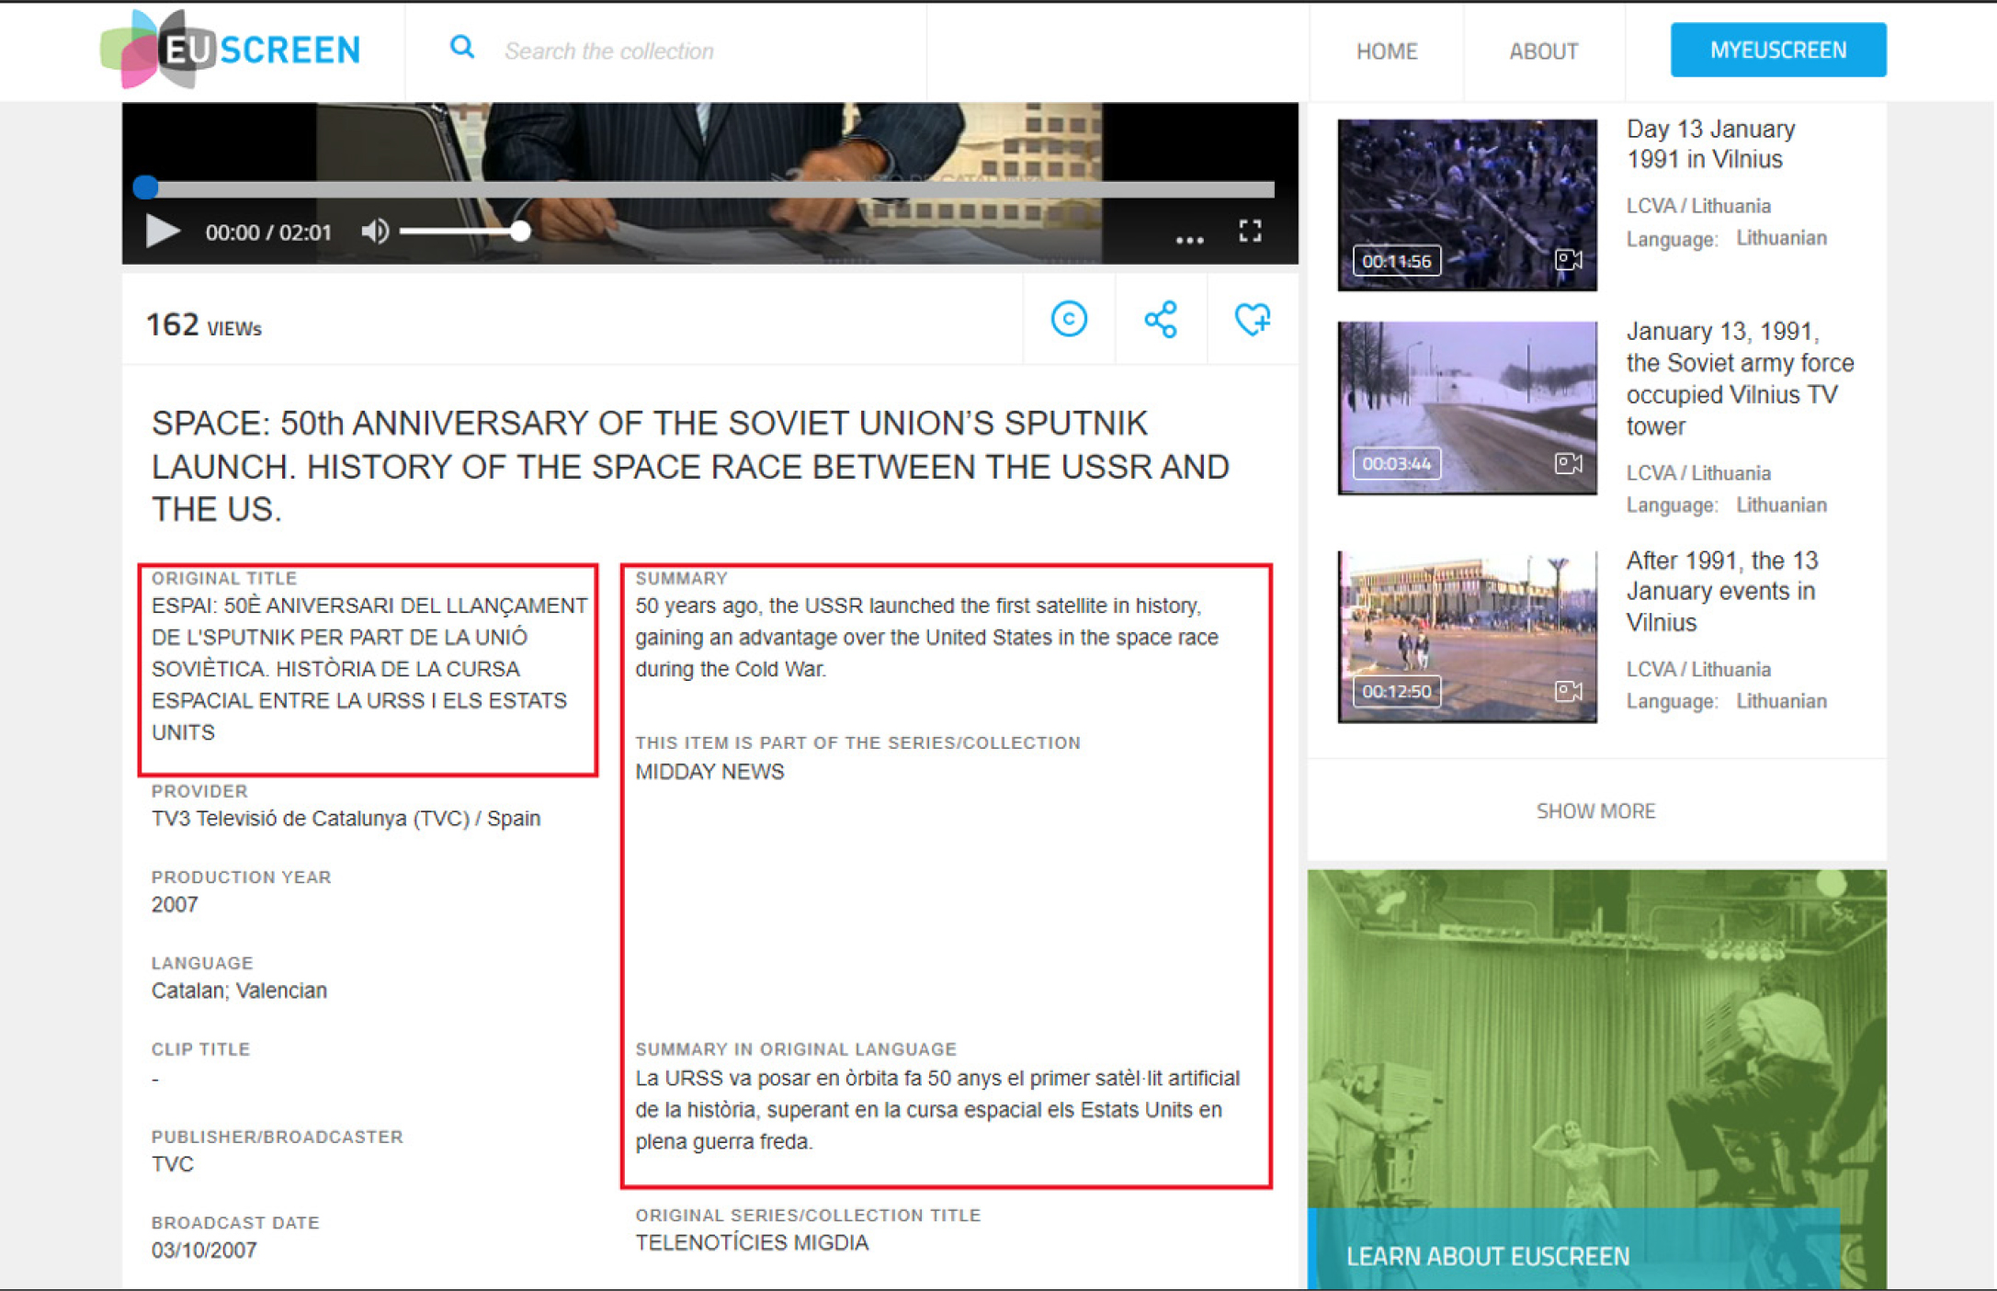Click 'TELENOTÍCIES MIGDIA' series title

[x=752, y=1243]
